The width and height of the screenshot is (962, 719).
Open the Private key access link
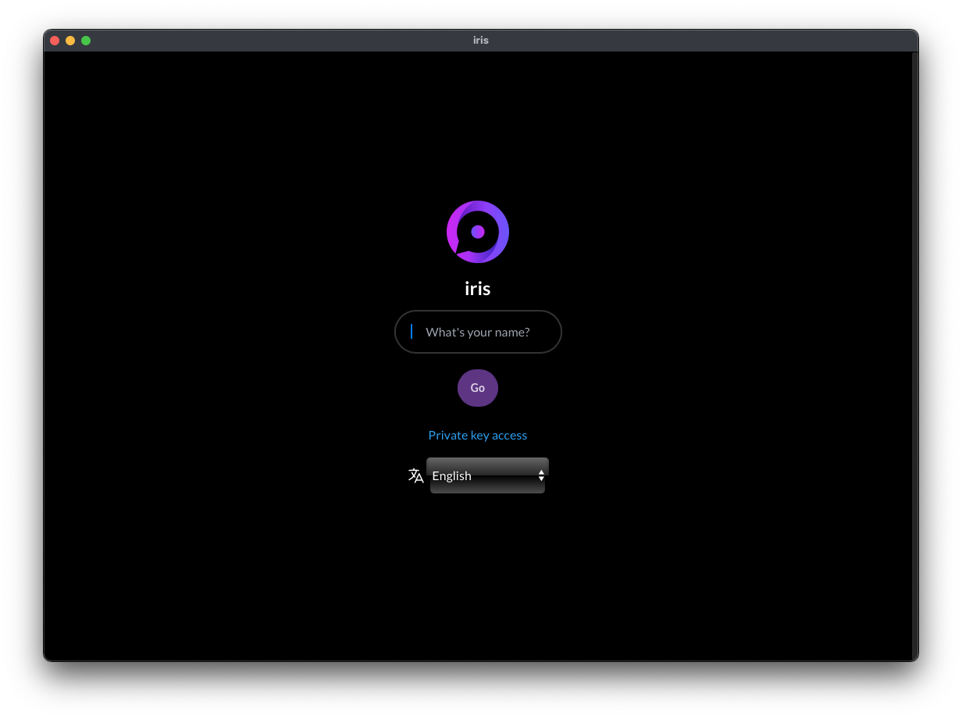coord(477,435)
